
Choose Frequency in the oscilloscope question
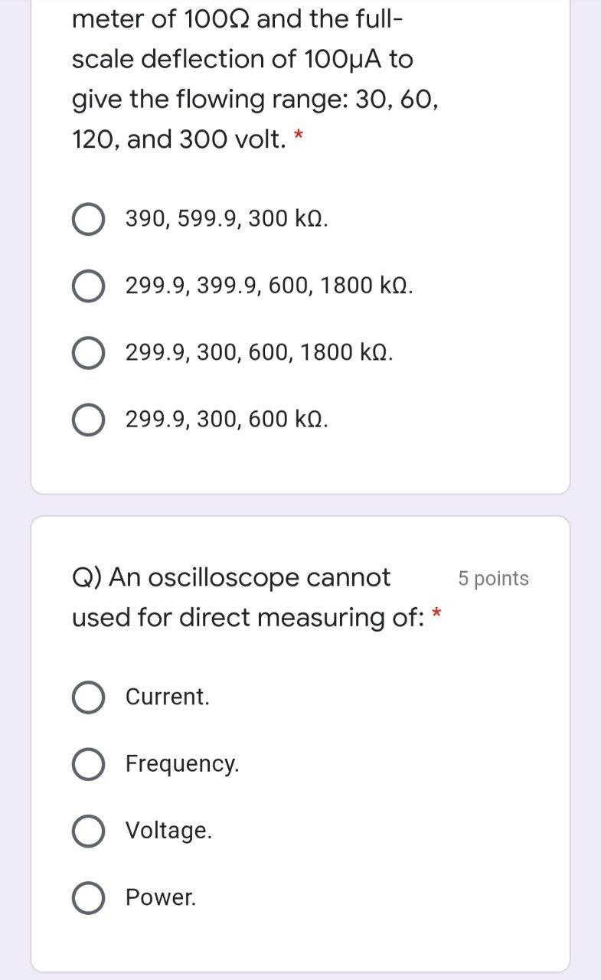point(87,764)
